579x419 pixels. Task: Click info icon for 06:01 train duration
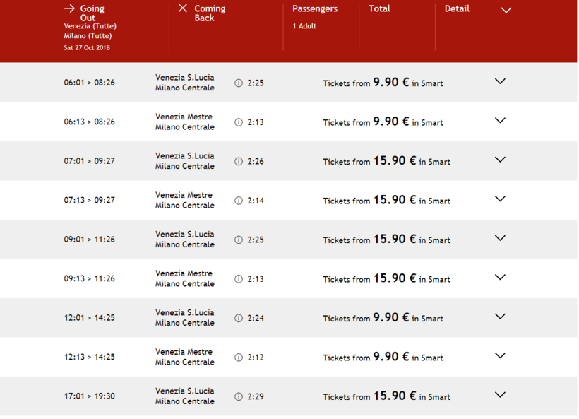click(x=239, y=83)
